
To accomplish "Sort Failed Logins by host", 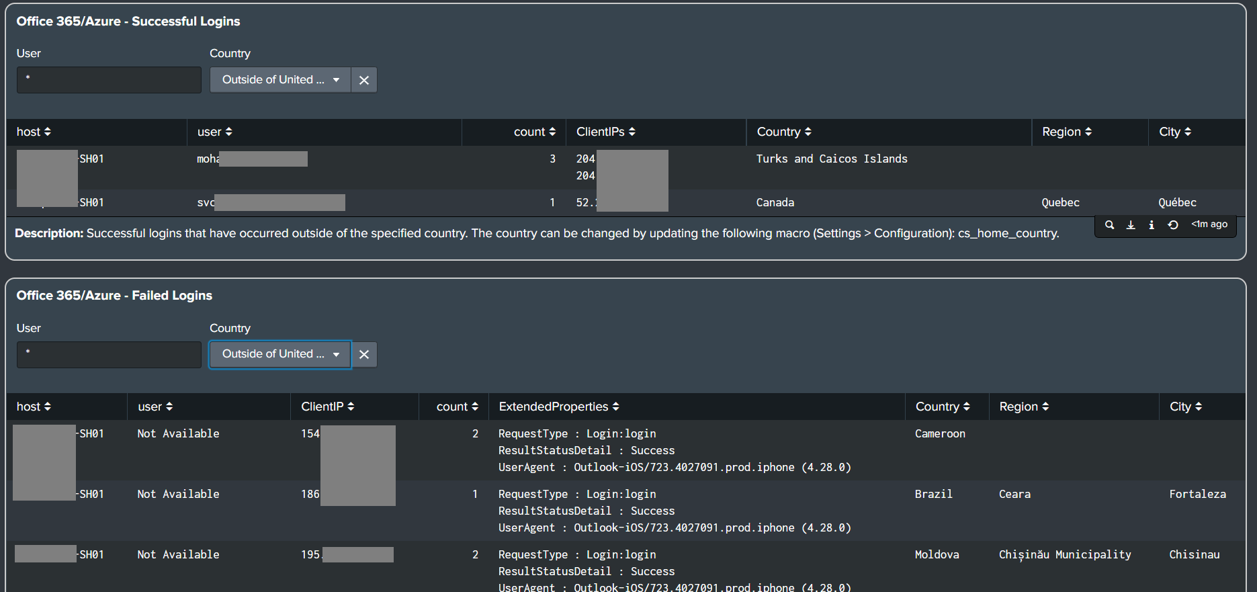I will 34,407.
